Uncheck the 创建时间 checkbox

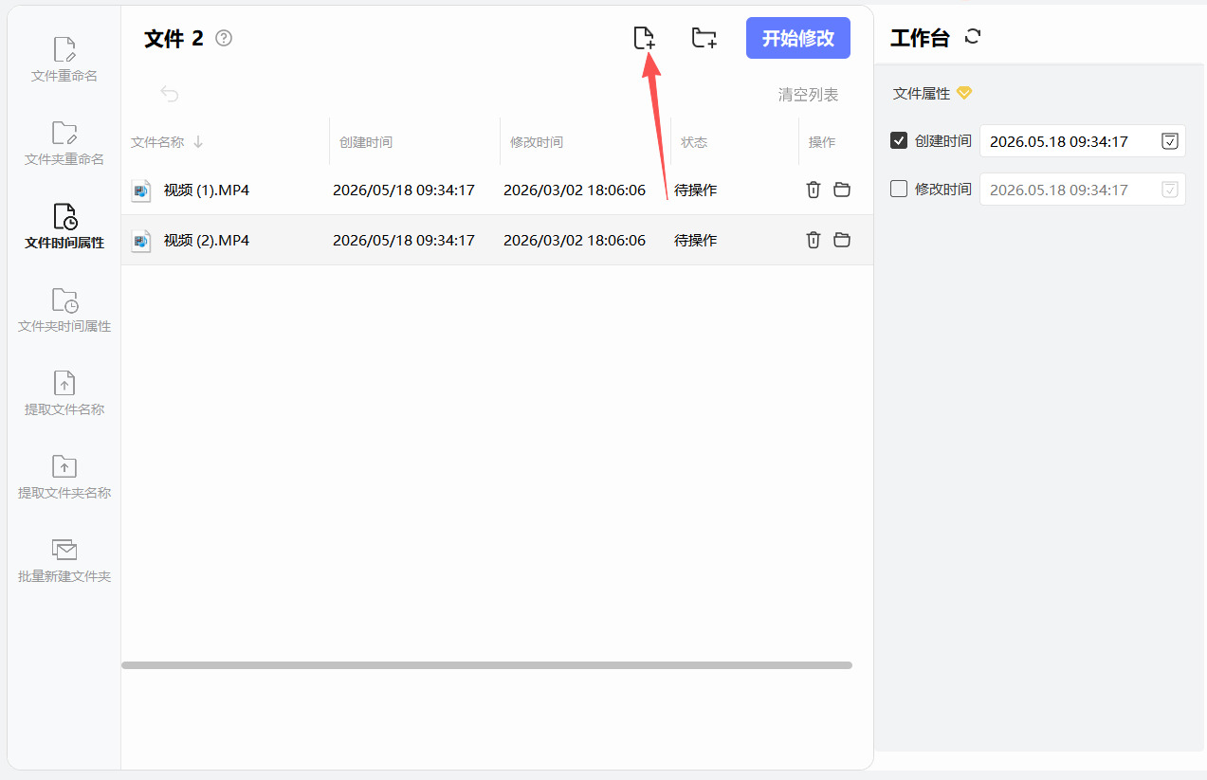(x=899, y=140)
